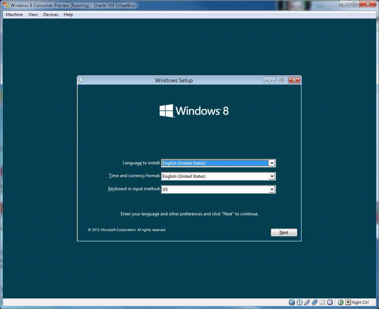Open the View menu
Screen dimensions: 379x309
point(33,14)
